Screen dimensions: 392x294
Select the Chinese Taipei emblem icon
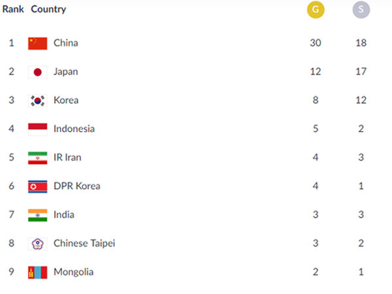(x=37, y=244)
